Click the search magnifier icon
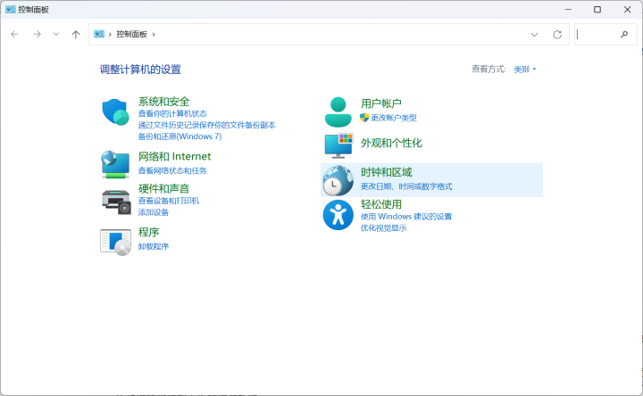Image resolution: width=643 pixels, height=396 pixels. click(x=624, y=35)
